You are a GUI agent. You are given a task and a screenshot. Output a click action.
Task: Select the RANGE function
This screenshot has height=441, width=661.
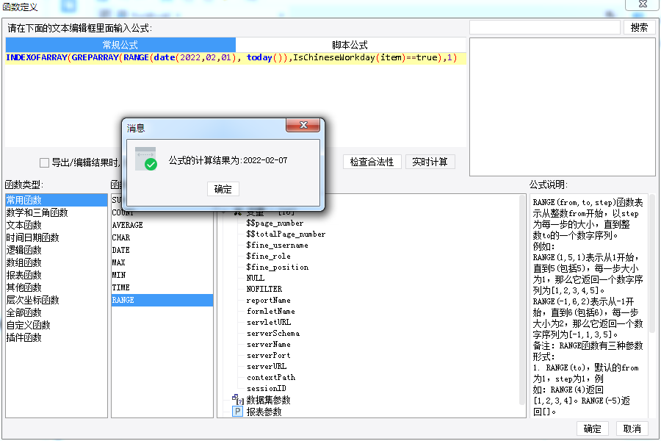coord(162,300)
